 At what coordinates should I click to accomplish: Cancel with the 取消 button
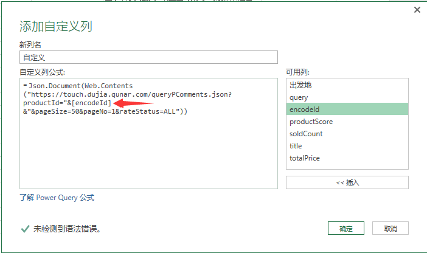[391, 229]
